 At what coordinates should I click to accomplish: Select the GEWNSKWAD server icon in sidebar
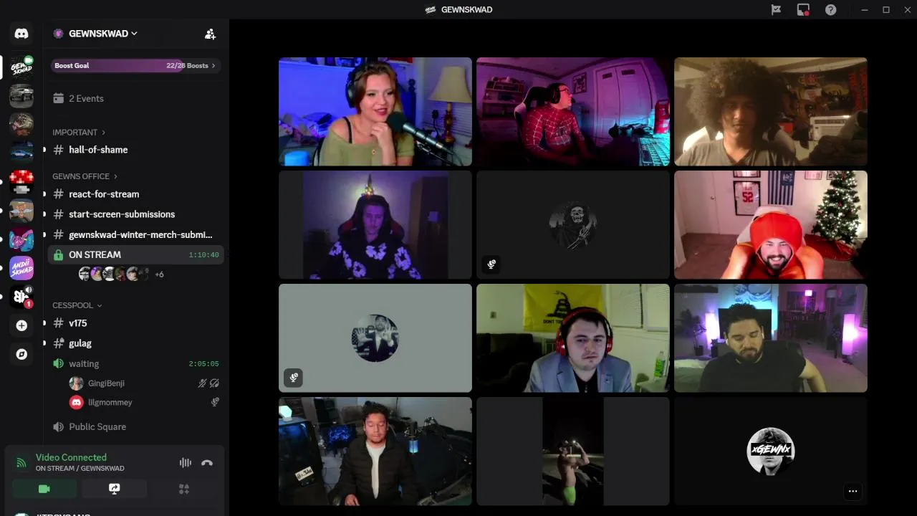click(x=21, y=67)
